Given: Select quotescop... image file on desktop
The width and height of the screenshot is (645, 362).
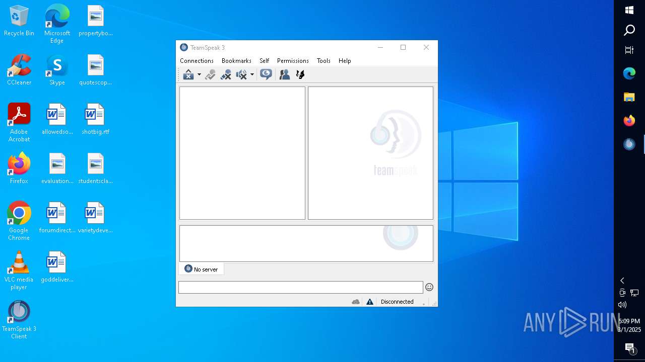Looking at the screenshot, I should tap(95, 70).
